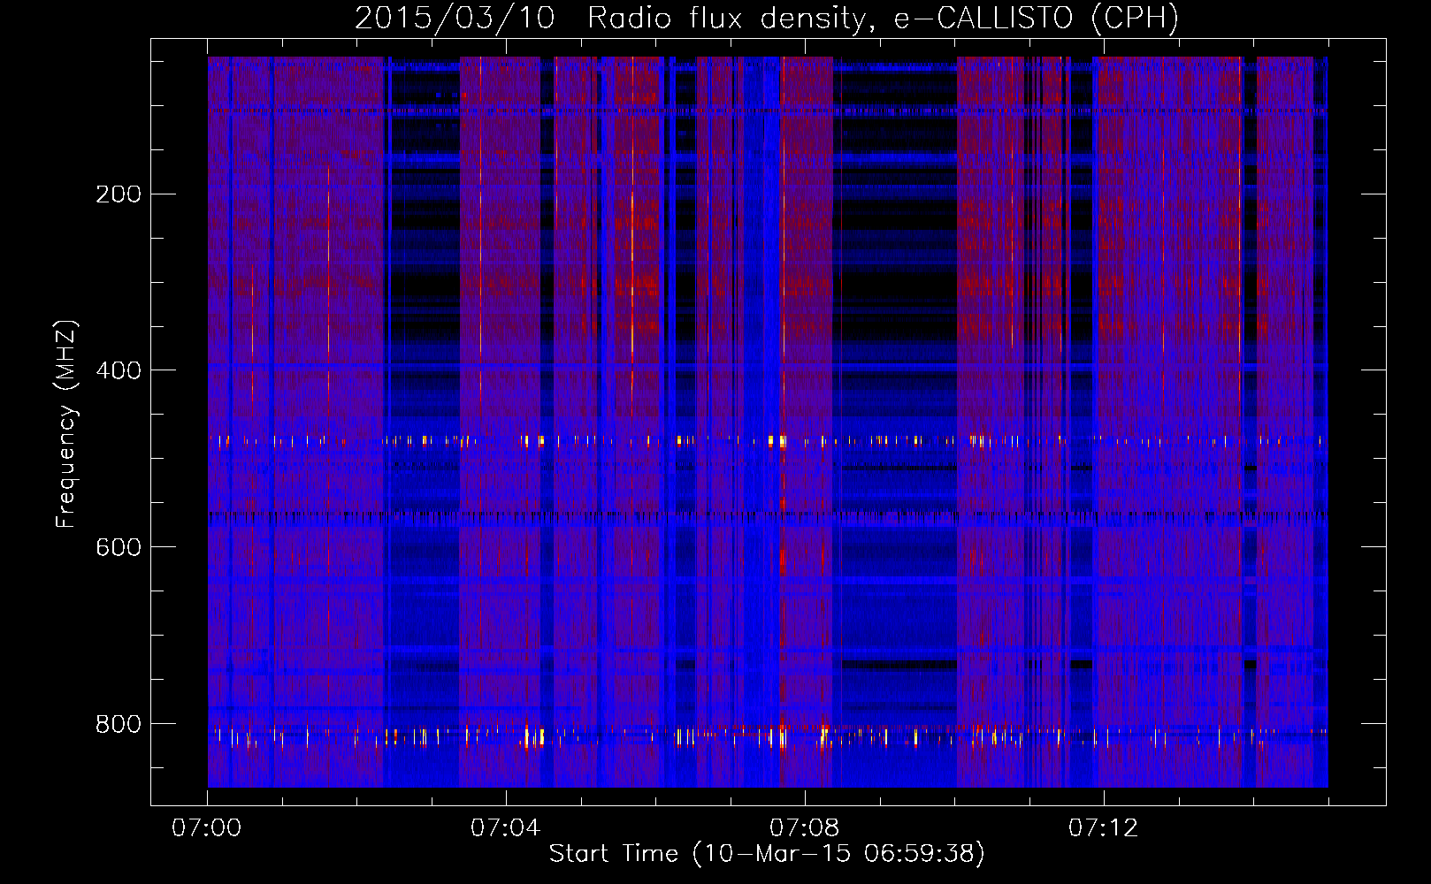Image resolution: width=1431 pixels, height=884 pixels.
Task: Click the 'Start Time (10-Mar-15 06:59:38)' axis label
Action: 767,854
